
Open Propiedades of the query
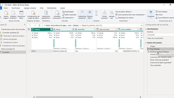pyautogui.click(x=68, y=12)
